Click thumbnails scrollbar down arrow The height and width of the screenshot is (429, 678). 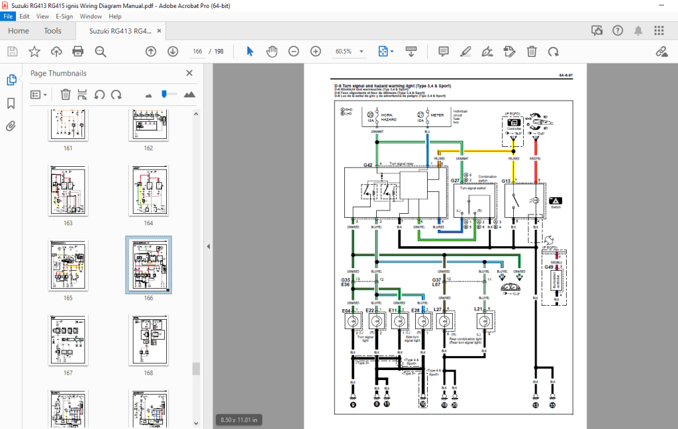[x=196, y=424]
